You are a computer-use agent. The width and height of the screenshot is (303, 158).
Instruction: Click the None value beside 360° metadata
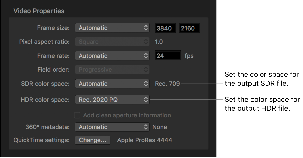click(160, 127)
